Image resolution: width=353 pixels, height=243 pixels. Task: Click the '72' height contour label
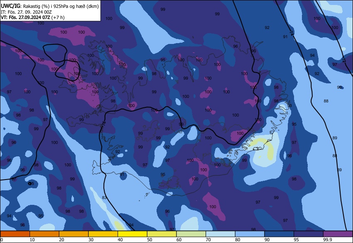(344, 60)
